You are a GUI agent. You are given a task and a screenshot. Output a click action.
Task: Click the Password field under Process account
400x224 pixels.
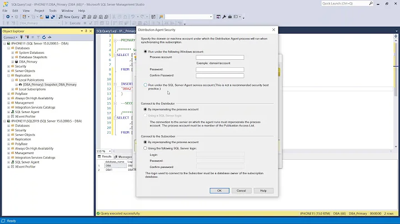(220, 69)
